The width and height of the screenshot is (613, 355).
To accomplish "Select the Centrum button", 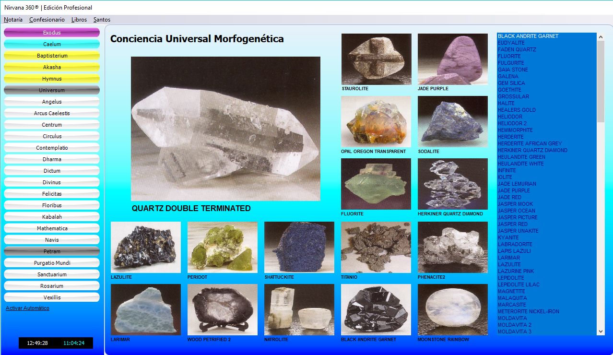I will click(52, 125).
